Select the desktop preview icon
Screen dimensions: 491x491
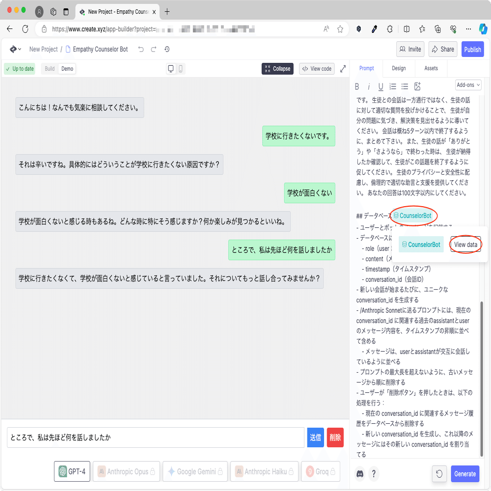(170, 69)
